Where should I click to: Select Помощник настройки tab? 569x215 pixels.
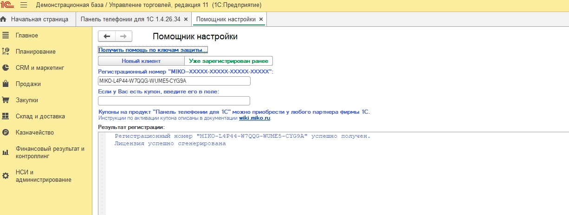229,19
